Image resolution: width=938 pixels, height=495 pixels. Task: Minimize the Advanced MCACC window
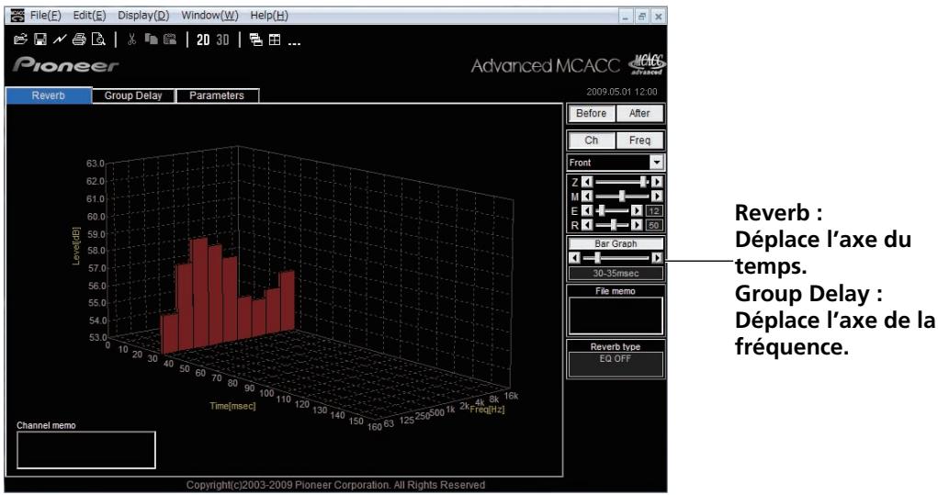pyautogui.click(x=625, y=17)
